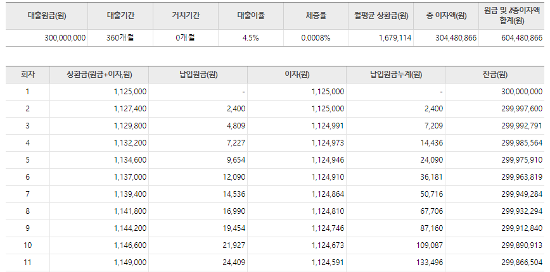Click the principal payment 12,090
Screen dimensions: 550x272
click(235, 177)
